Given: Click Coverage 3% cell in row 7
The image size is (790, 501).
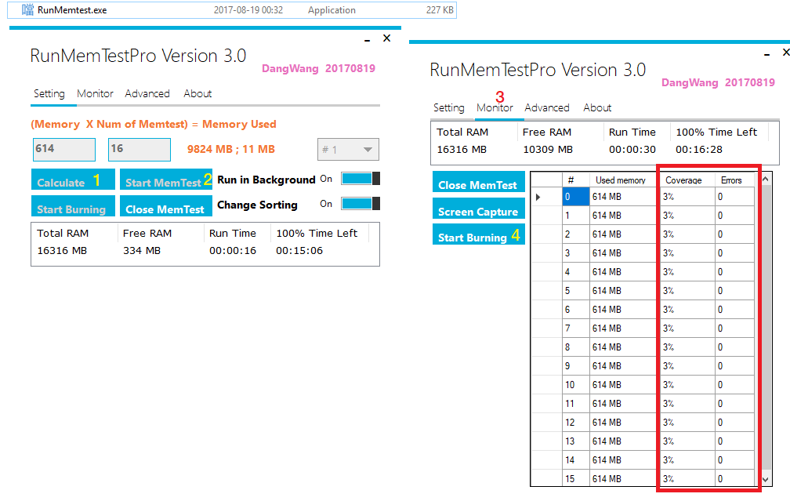Looking at the screenshot, I should pyautogui.click(x=687, y=328).
